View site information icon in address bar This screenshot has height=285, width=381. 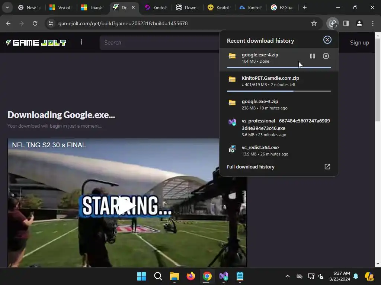click(51, 23)
